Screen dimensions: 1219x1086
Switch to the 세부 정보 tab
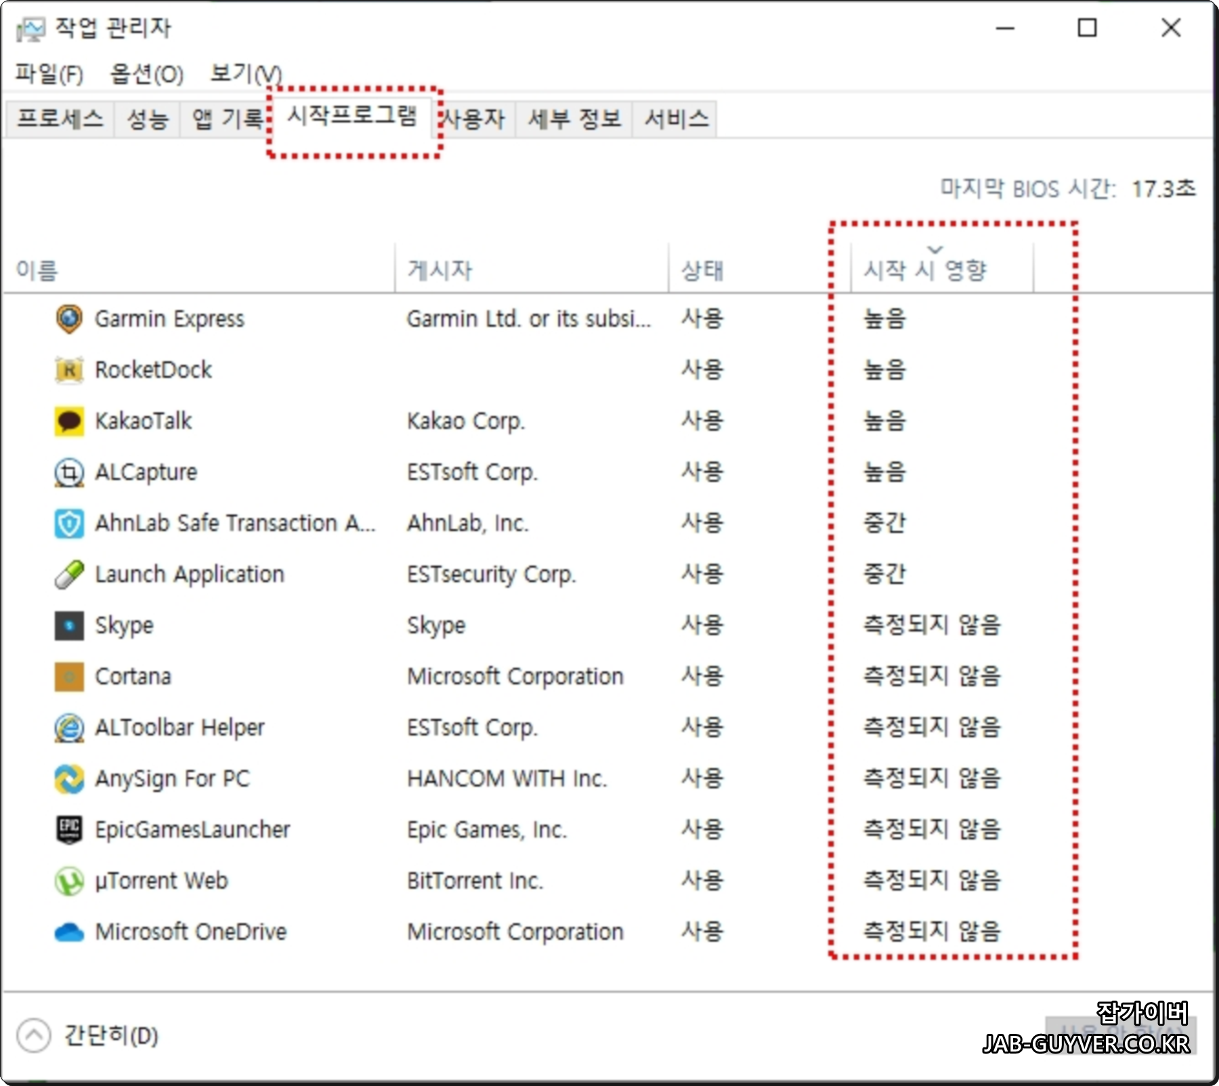tap(574, 119)
